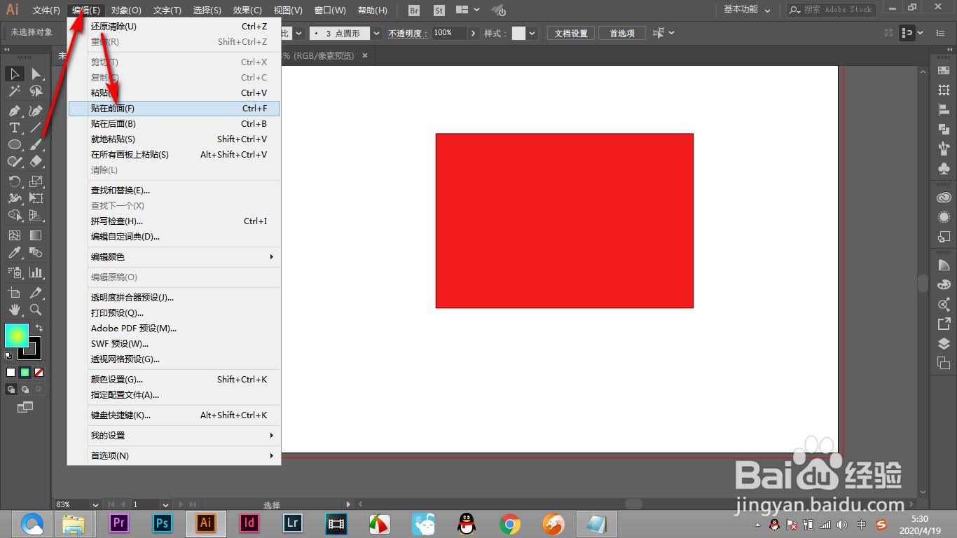
Task: Close the document tab
Action: coord(365,55)
